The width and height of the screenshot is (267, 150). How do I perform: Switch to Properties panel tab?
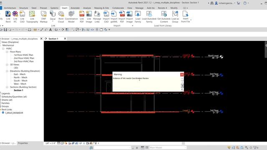(x=23, y=143)
